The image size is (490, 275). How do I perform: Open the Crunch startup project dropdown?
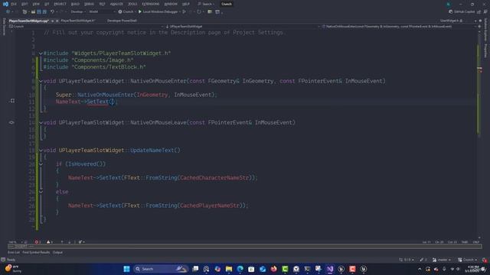(128, 12)
